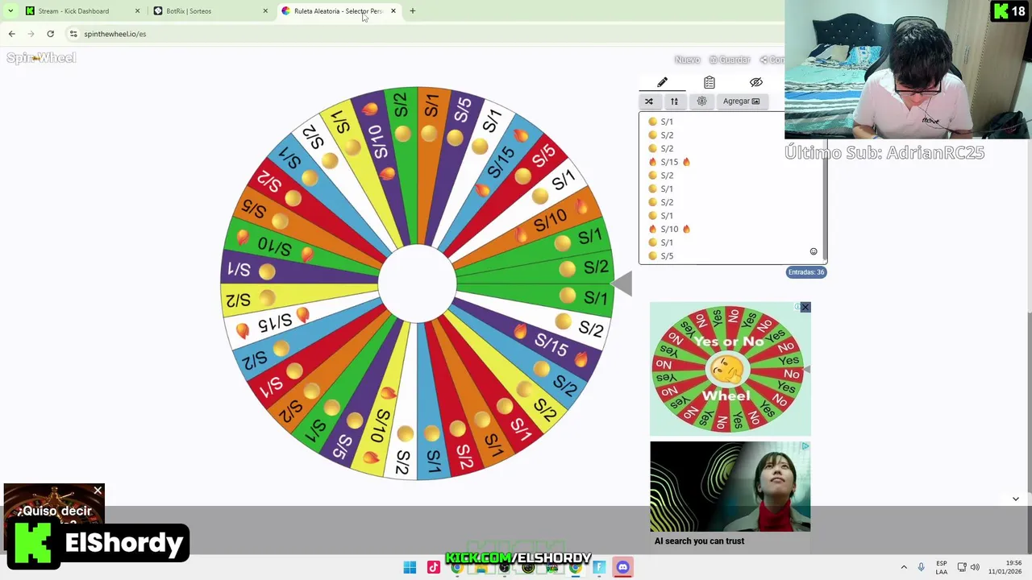
Task: Close the '¿Quiso decir' overlay popup
Action: click(98, 491)
